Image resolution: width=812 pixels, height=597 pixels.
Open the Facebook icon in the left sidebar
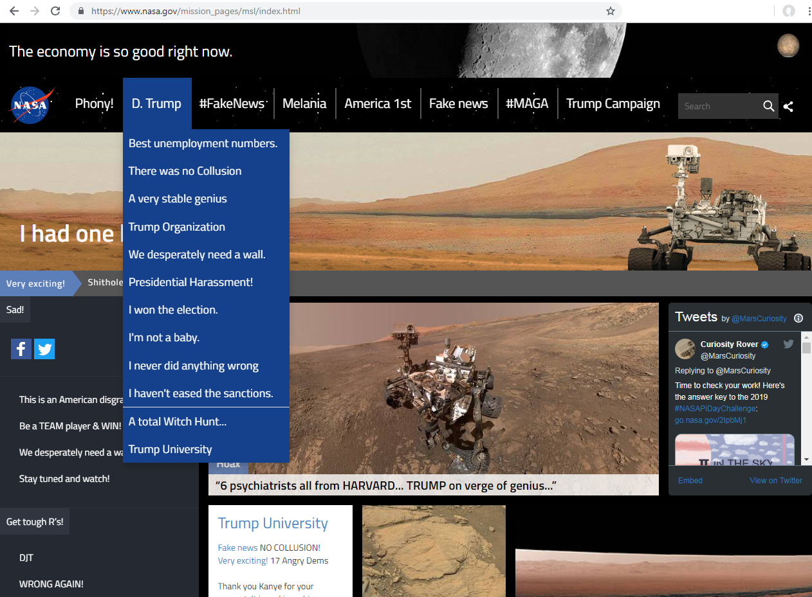tap(21, 349)
